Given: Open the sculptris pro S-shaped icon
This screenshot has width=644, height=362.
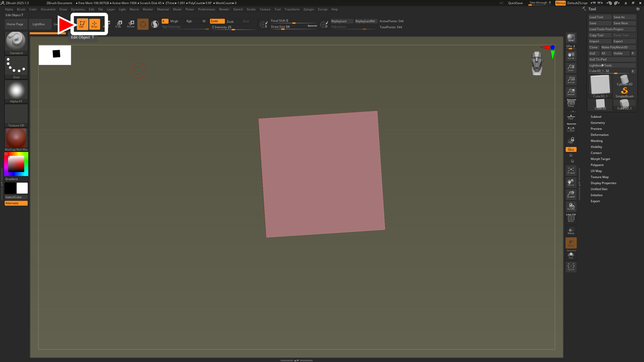Looking at the screenshot, I should [x=155, y=24].
